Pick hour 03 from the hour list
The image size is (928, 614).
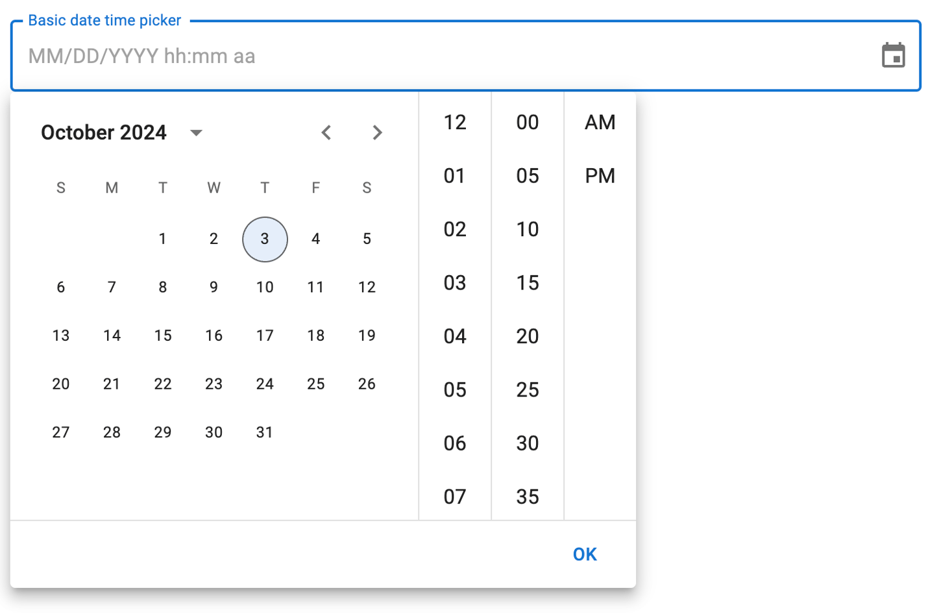[455, 282]
